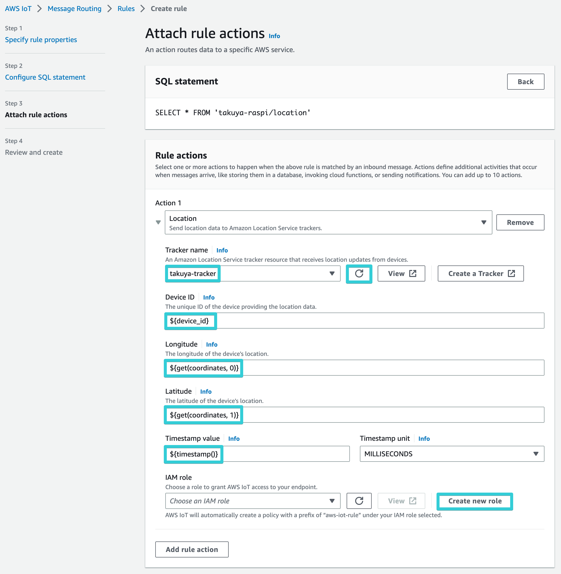
Task: Click the Back button
Action: click(525, 82)
